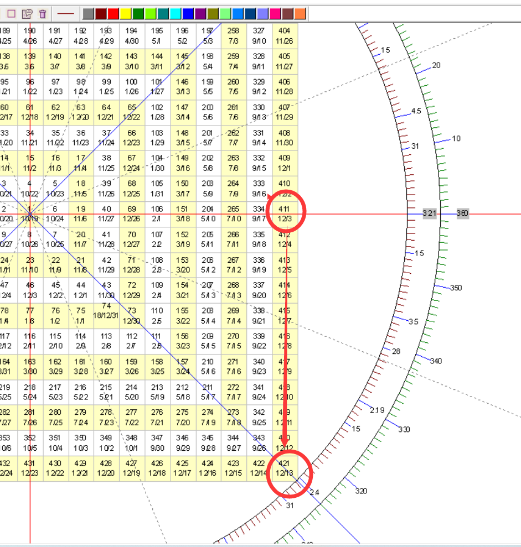
Task: Click cell 100 dated 1/26
Action: pyautogui.click(x=132, y=87)
